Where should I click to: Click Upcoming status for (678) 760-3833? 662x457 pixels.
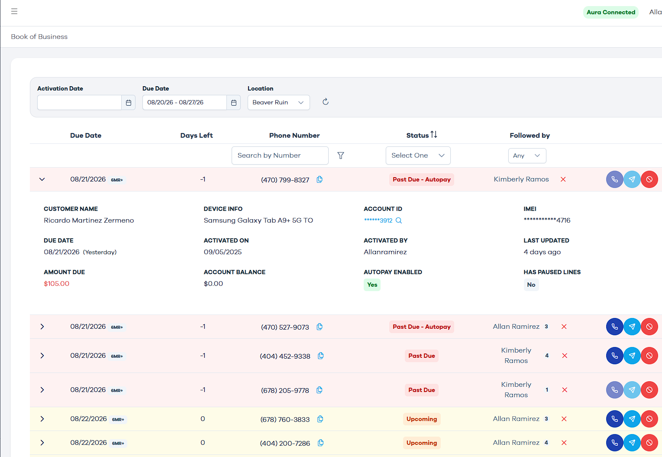tap(422, 419)
